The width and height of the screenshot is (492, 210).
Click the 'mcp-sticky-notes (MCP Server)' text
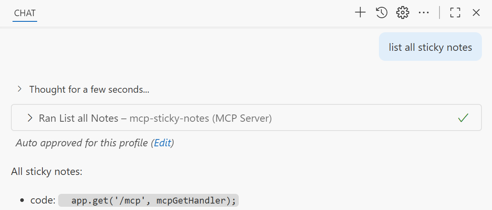pyautogui.click(x=200, y=118)
